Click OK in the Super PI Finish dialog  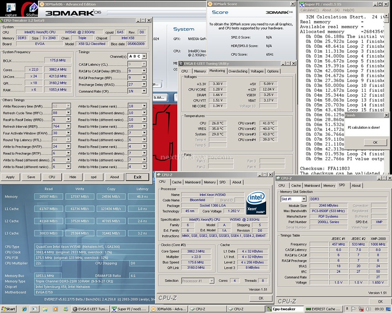coord(375,143)
